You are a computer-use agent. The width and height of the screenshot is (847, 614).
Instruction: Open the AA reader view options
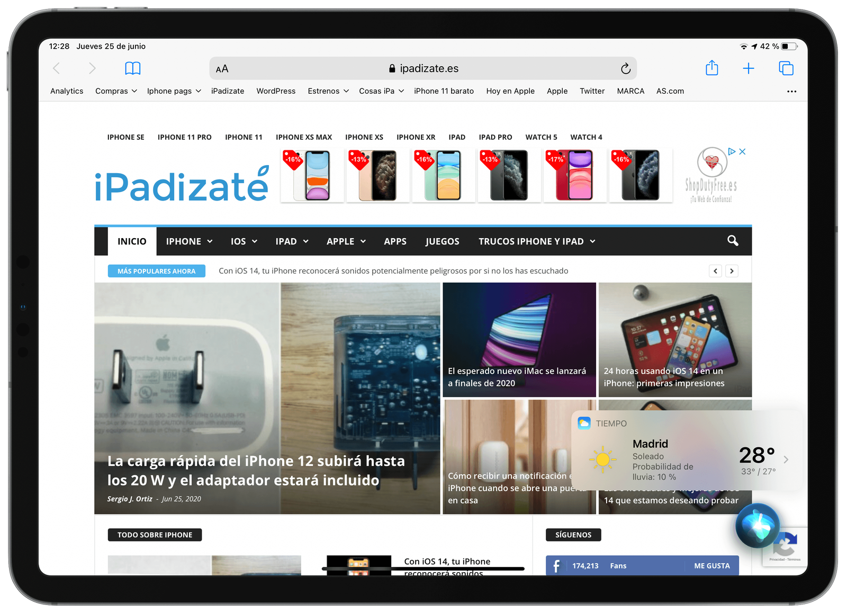(x=222, y=69)
